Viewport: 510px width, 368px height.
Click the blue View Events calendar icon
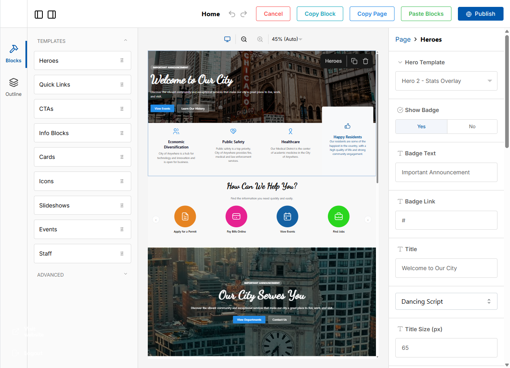coord(288,216)
